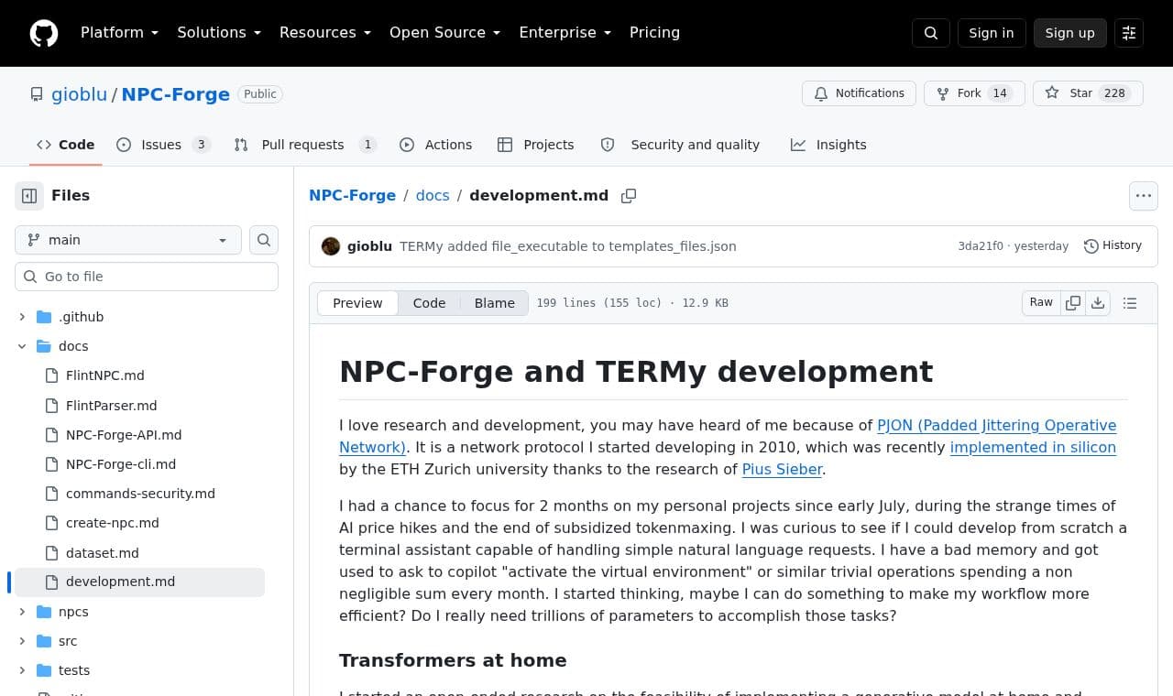The height and width of the screenshot is (696, 1173).
Task: Search this repository's files icon
Action: [264, 240]
